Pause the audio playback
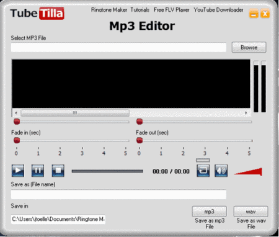The image size is (279, 237). [38, 171]
